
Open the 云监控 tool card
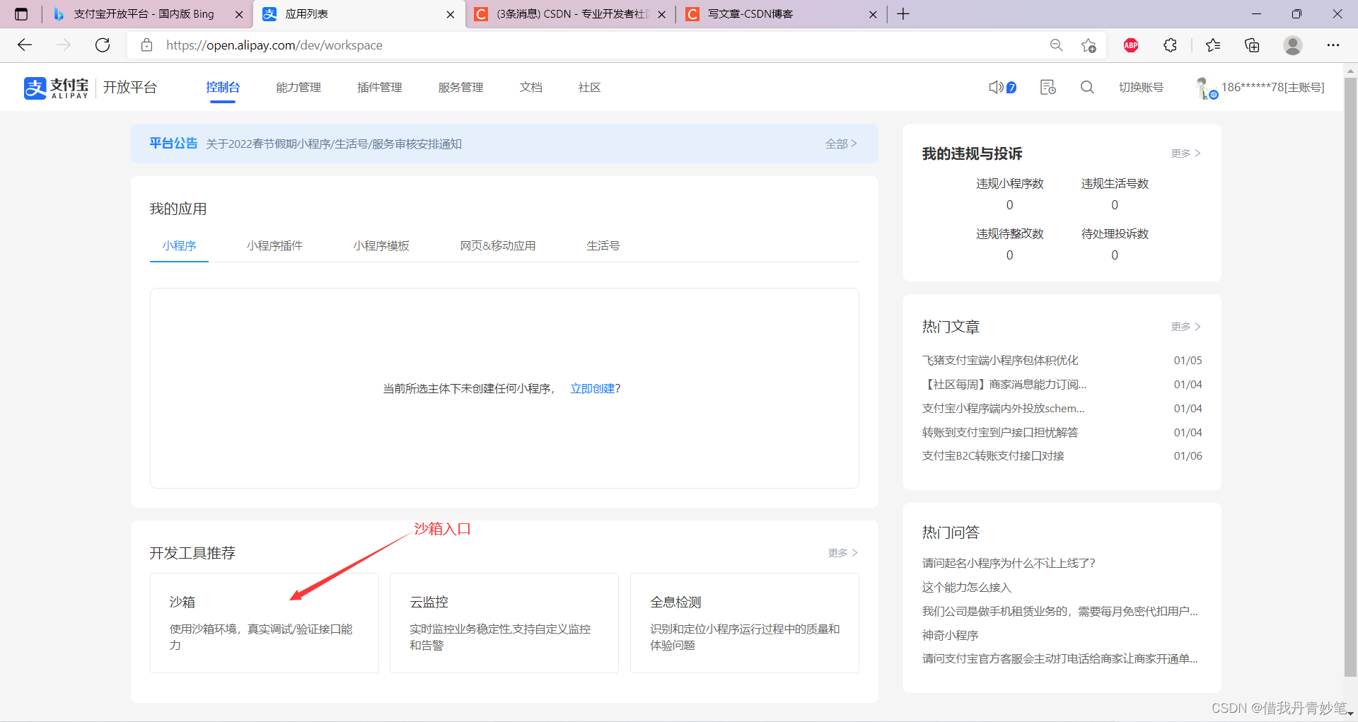click(504, 623)
